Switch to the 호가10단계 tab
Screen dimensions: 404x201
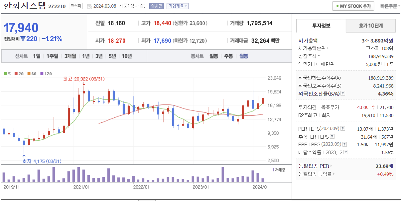371,26
